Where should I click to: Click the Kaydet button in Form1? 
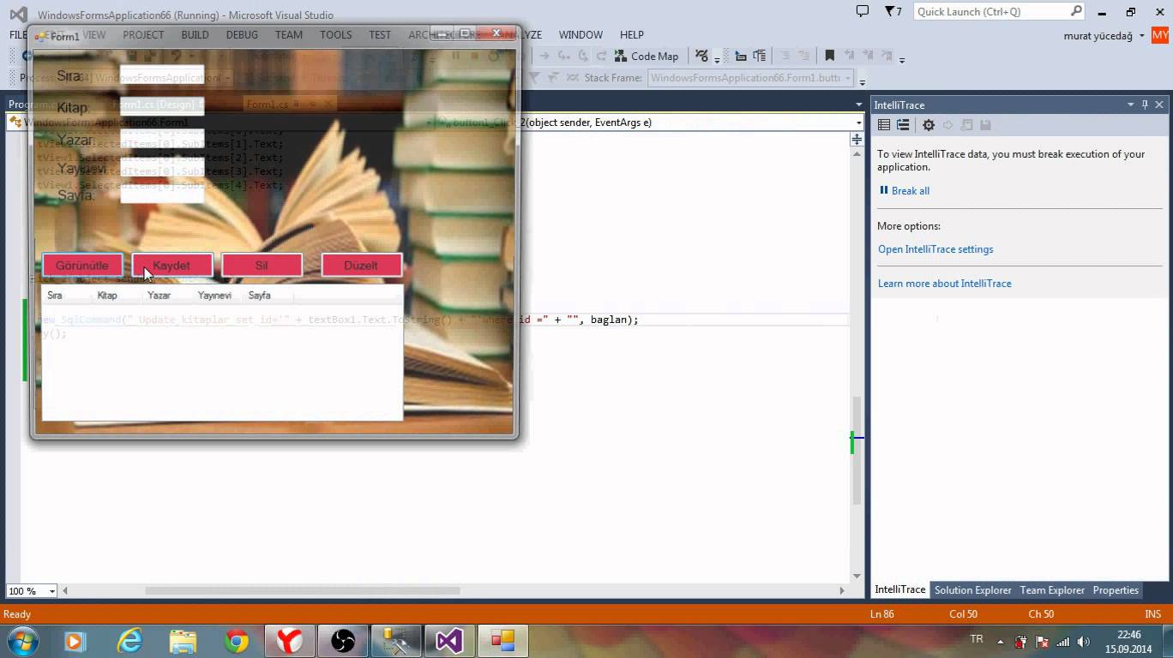click(171, 266)
